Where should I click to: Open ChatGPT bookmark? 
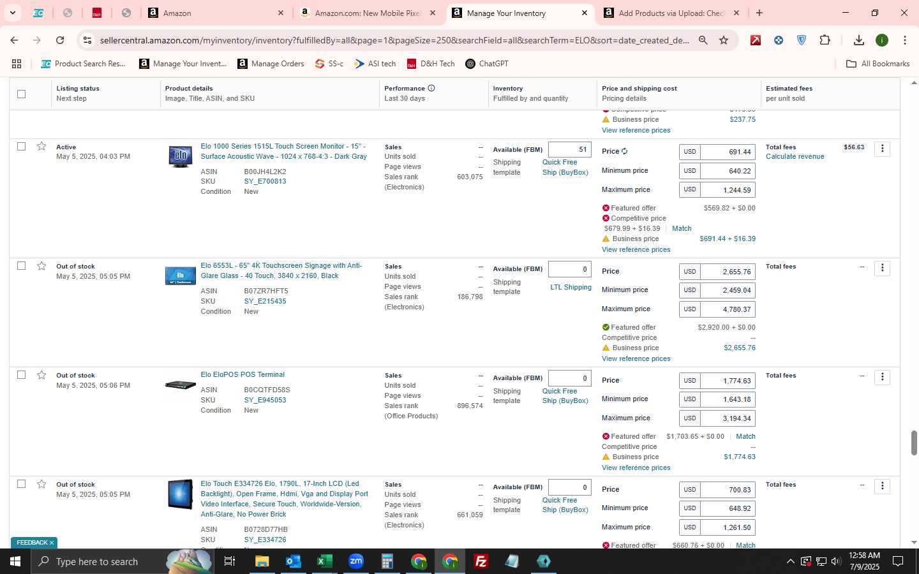click(x=487, y=64)
